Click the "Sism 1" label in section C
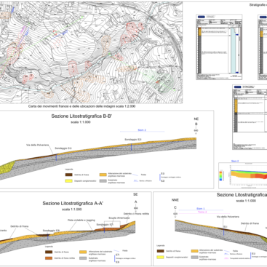Screen dimensions: 267x267 tap(201, 209)
